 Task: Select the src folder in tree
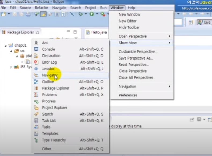20,51
